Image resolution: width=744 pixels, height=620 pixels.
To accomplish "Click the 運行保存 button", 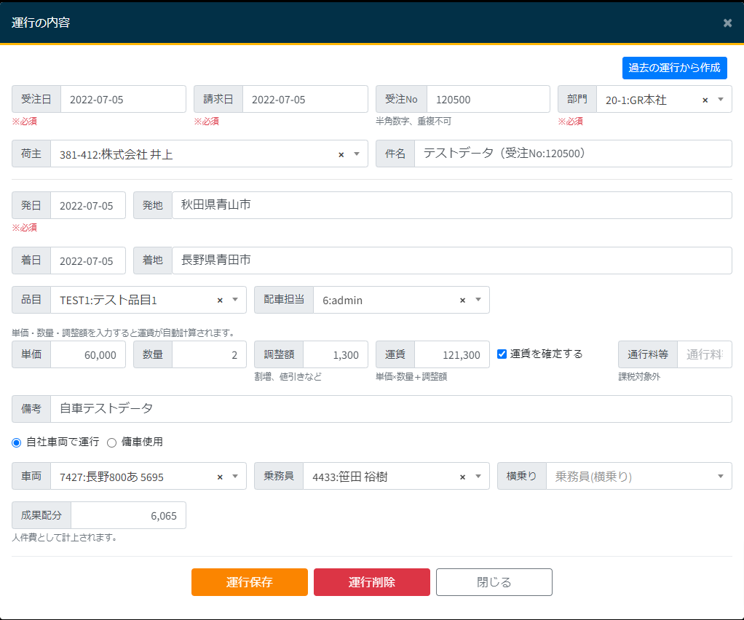I will (249, 582).
